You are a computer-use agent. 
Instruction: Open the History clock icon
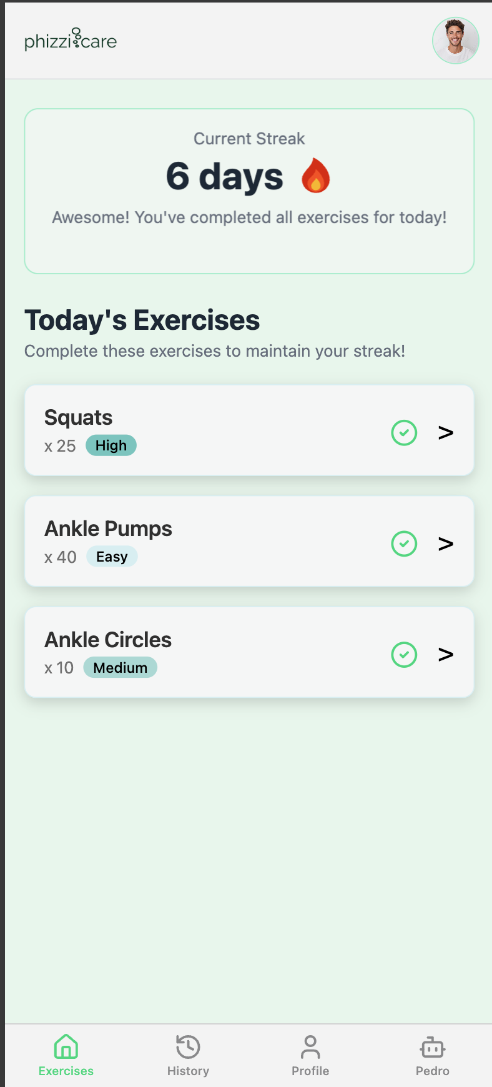click(188, 1046)
